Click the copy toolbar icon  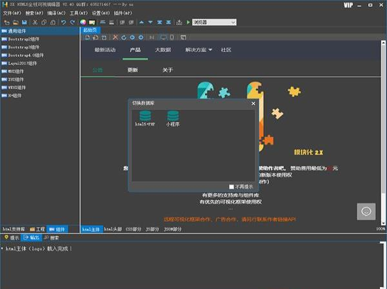pyautogui.click(x=44, y=23)
